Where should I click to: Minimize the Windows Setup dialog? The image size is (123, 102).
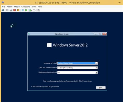96,34
